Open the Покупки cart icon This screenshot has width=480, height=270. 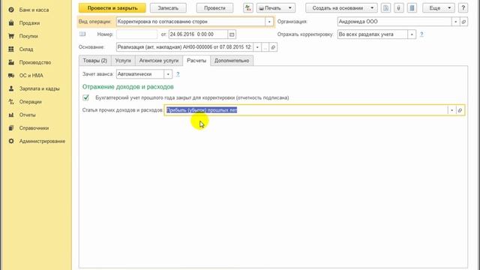click(x=11, y=36)
